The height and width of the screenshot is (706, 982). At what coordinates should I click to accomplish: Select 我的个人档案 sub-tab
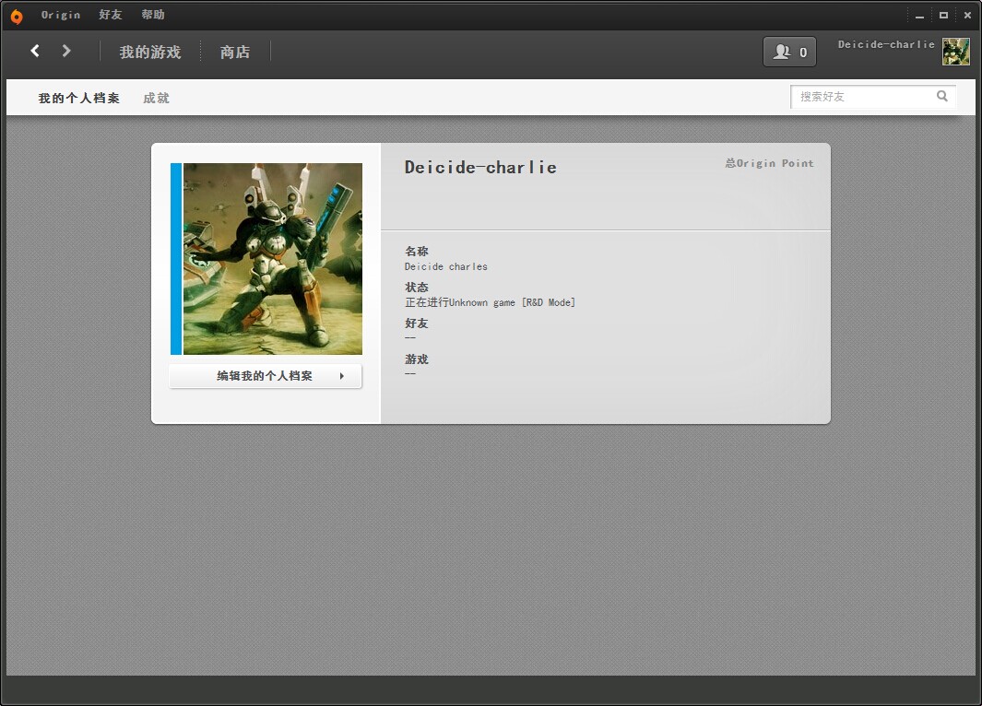coord(79,99)
